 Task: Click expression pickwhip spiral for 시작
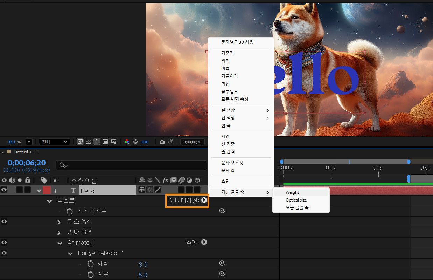pyautogui.click(x=222, y=263)
